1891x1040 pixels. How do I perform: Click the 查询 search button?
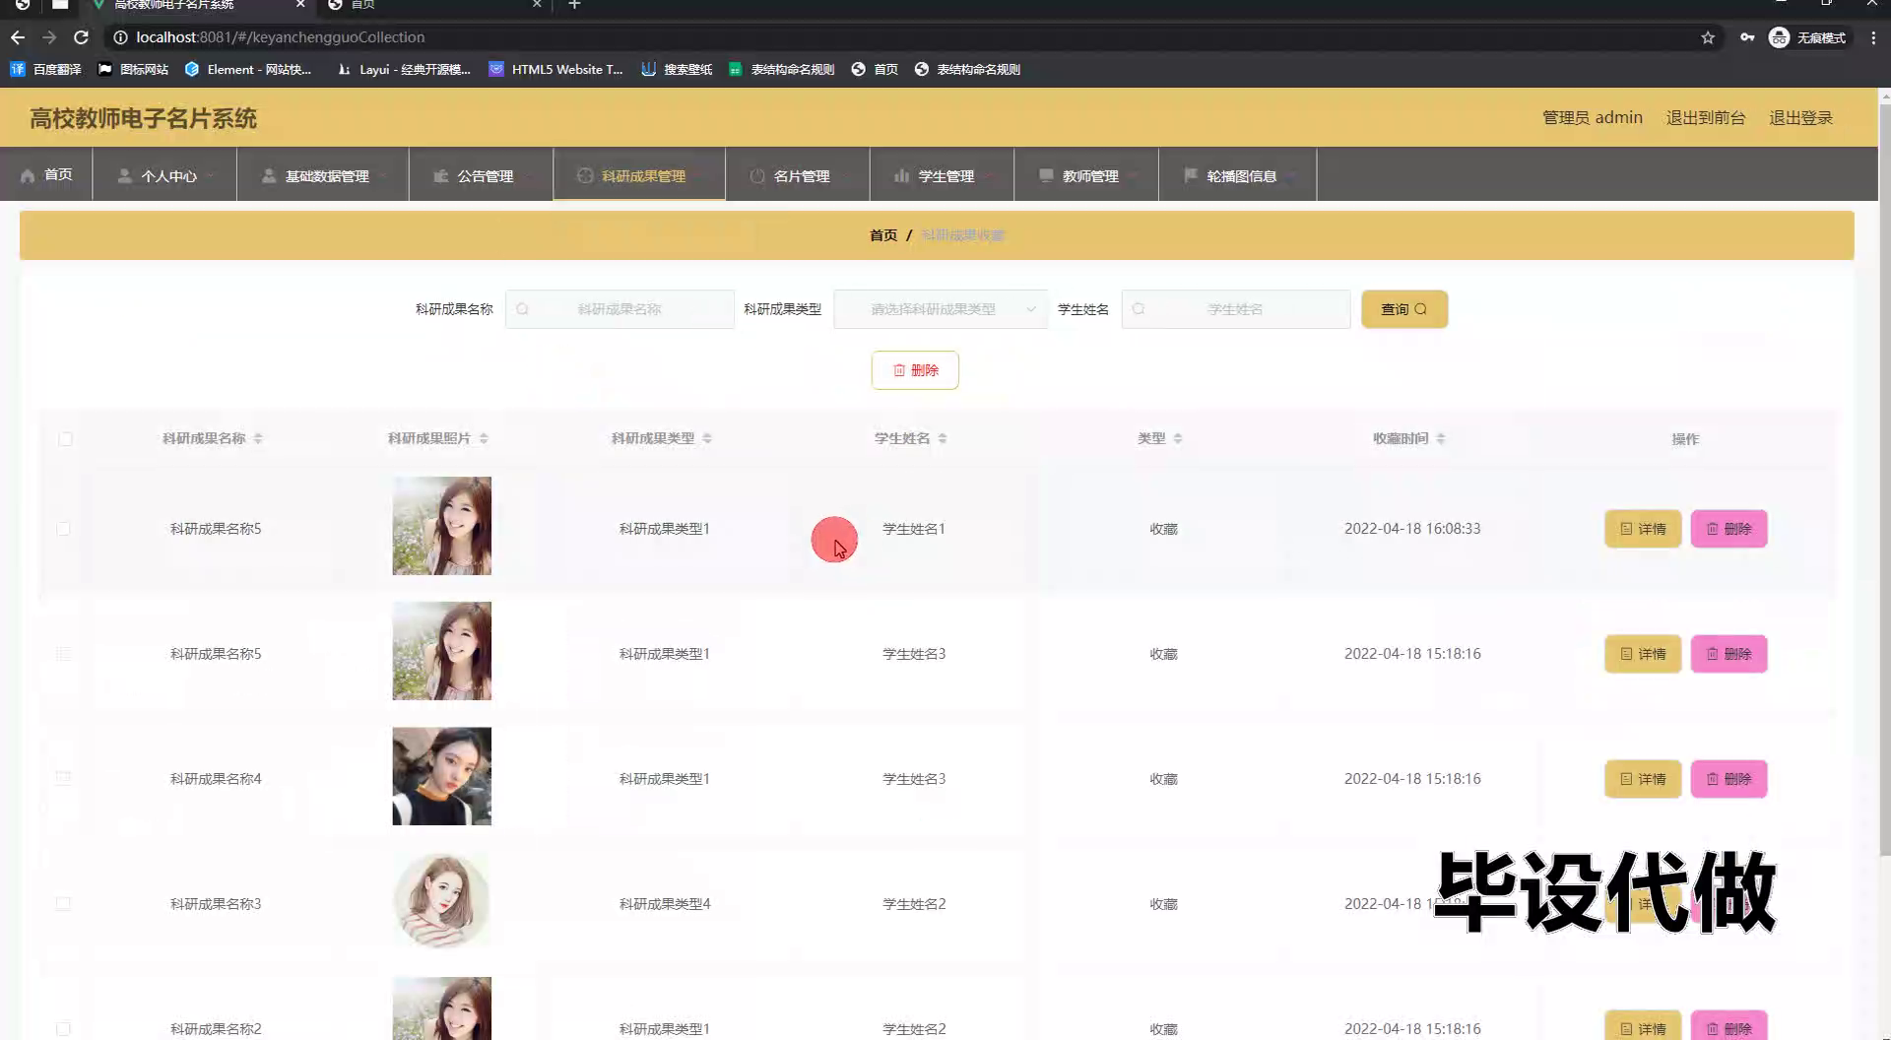1404,309
